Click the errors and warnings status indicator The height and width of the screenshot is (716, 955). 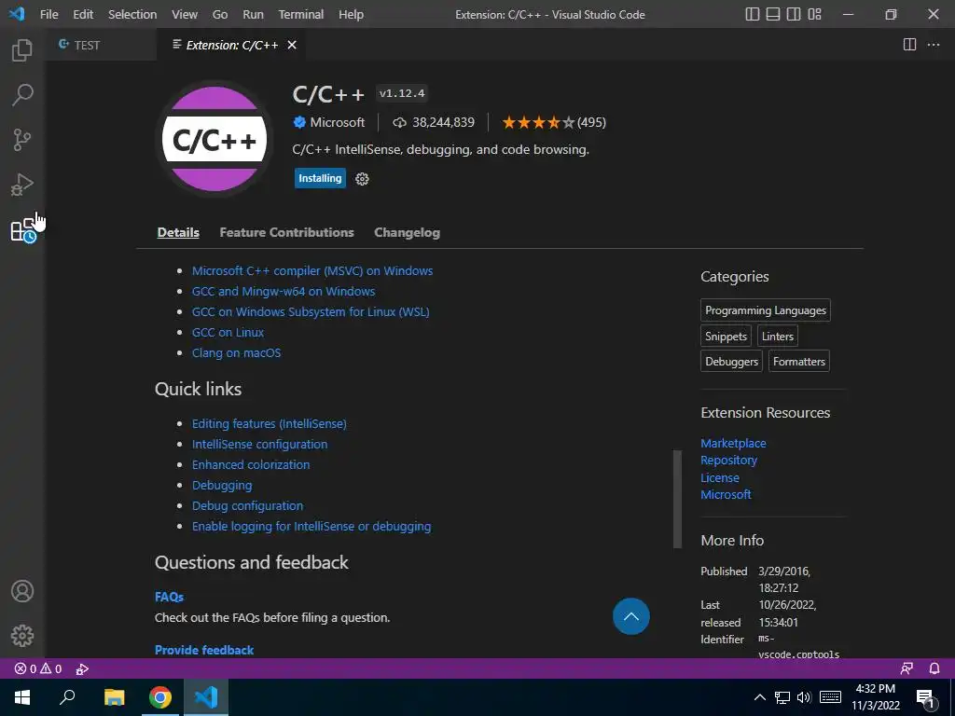(38, 668)
